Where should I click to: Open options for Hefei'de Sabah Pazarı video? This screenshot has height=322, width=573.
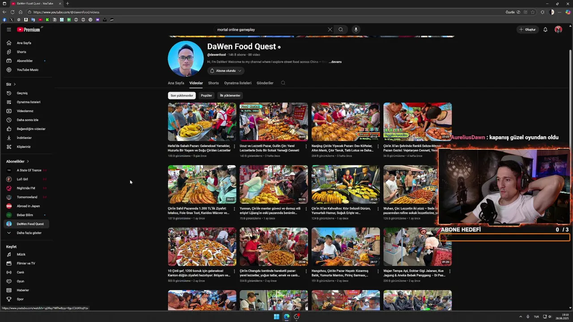(x=234, y=146)
